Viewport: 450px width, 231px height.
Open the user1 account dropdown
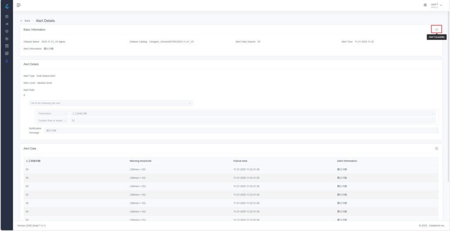pos(436,5)
